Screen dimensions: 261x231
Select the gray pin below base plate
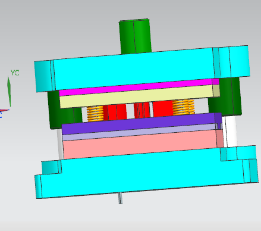coord(121,198)
